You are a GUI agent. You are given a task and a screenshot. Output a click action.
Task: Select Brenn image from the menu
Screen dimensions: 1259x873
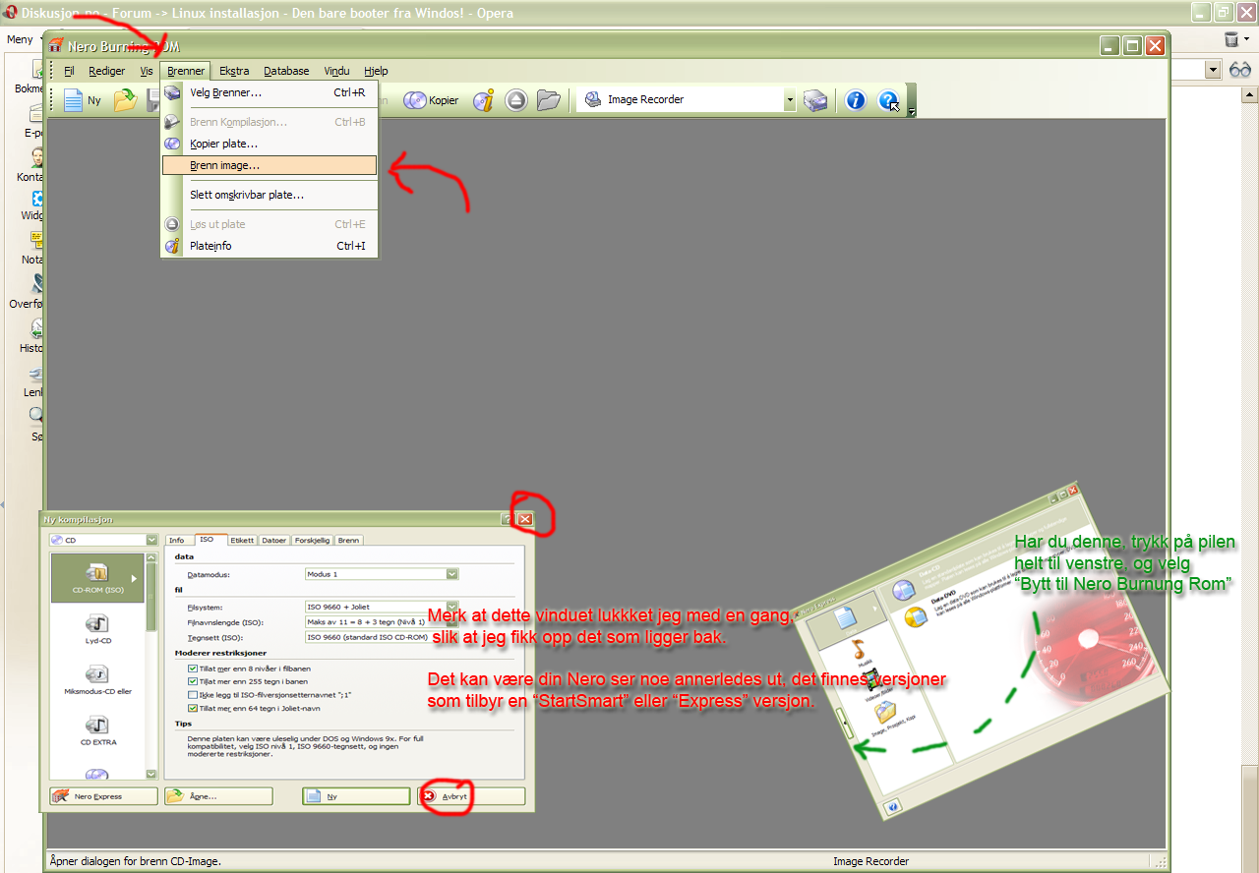pyautogui.click(x=270, y=165)
